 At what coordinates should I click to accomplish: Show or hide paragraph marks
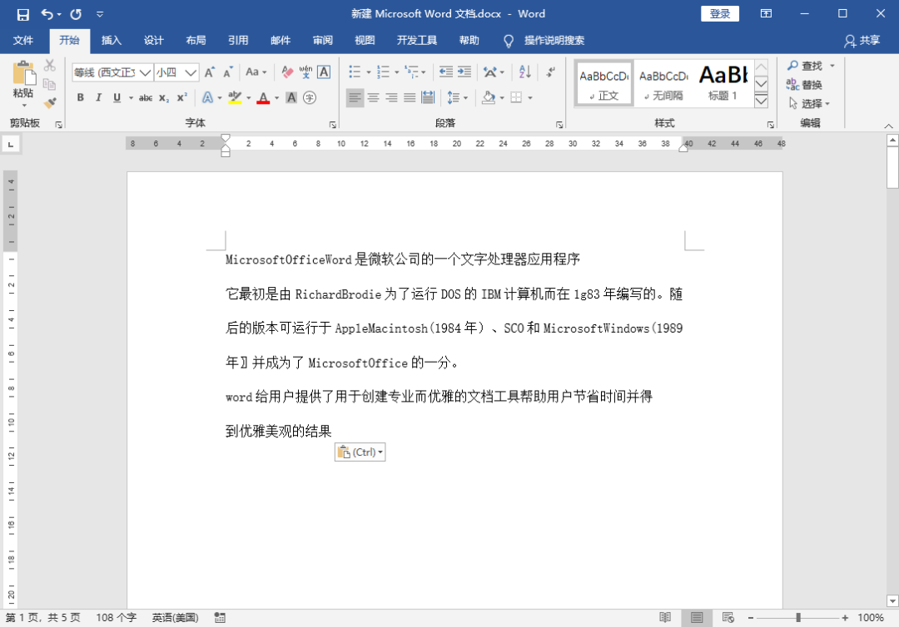click(550, 72)
